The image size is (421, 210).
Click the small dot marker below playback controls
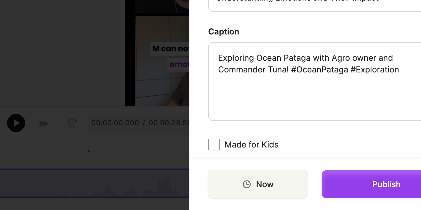(x=89, y=151)
